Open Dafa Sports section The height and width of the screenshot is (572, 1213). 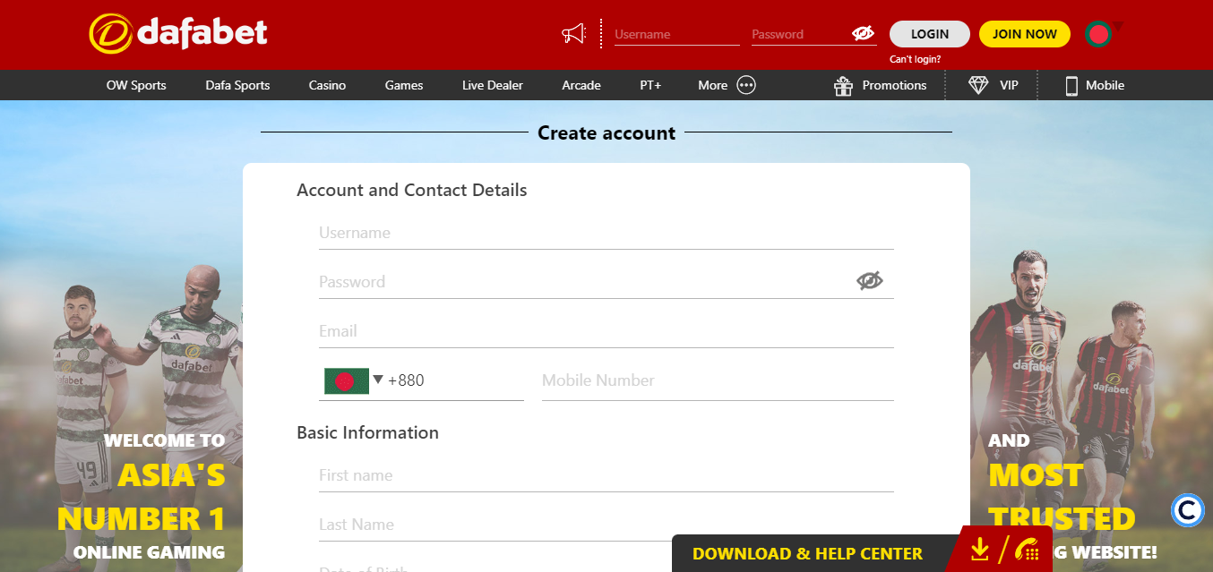237,85
